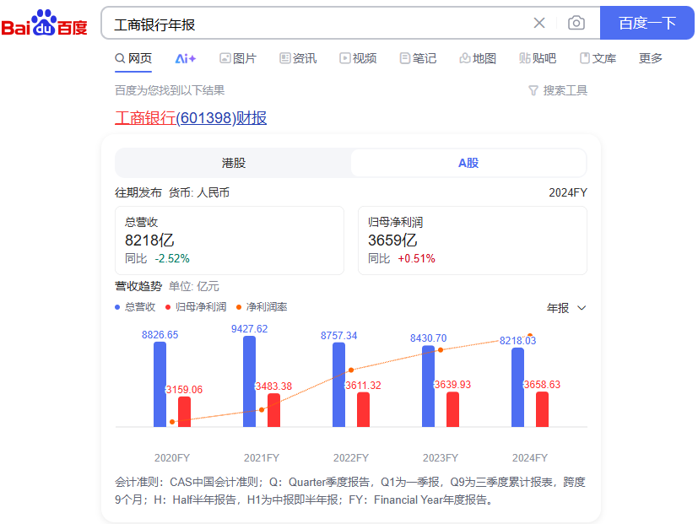Click the 2023FY net margin line point
The width and height of the screenshot is (698, 524).
tap(441, 350)
